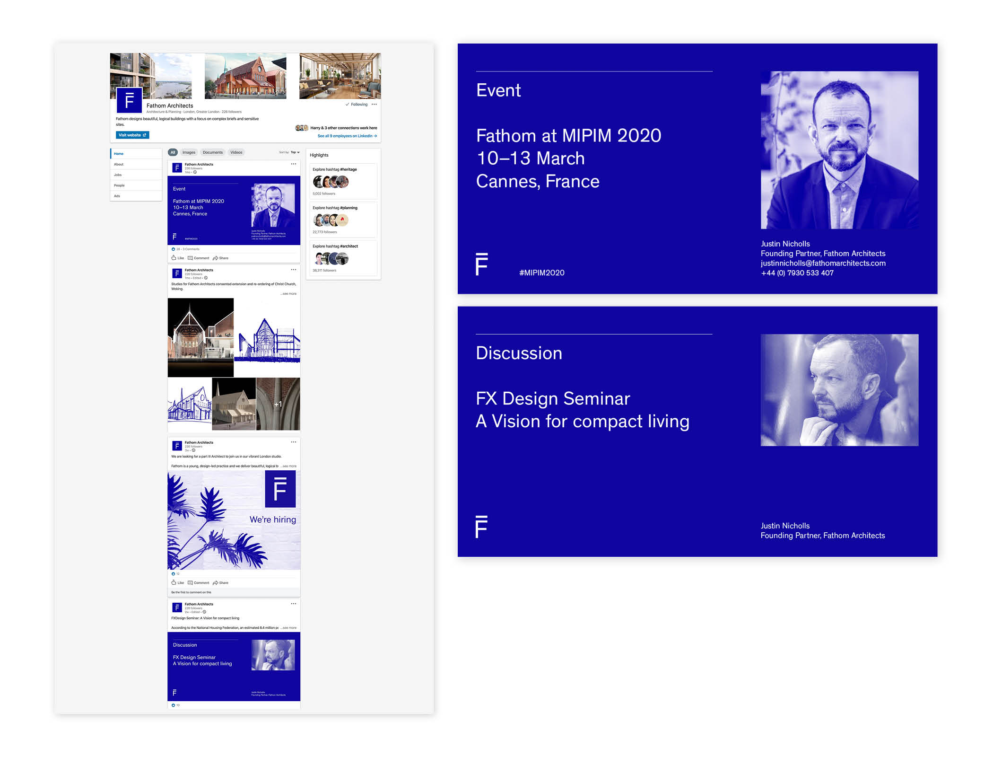Expand see more on Christ Church post
This screenshot has height=757, width=993.
pos(289,294)
